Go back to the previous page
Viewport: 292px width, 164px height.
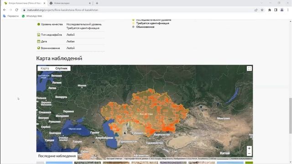pyautogui.click(x=5, y=10)
